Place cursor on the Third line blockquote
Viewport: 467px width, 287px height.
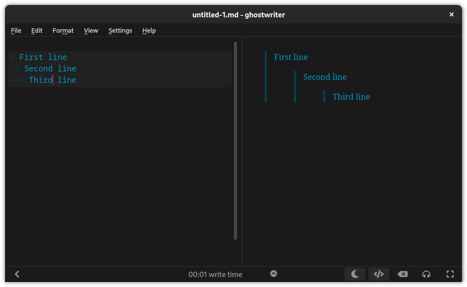(52, 80)
